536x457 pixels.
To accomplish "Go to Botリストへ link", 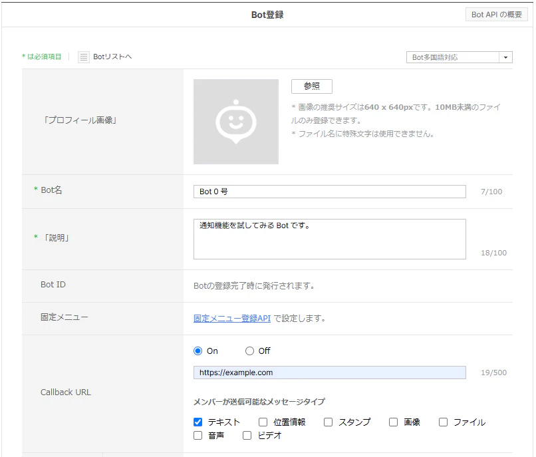I will coord(112,57).
